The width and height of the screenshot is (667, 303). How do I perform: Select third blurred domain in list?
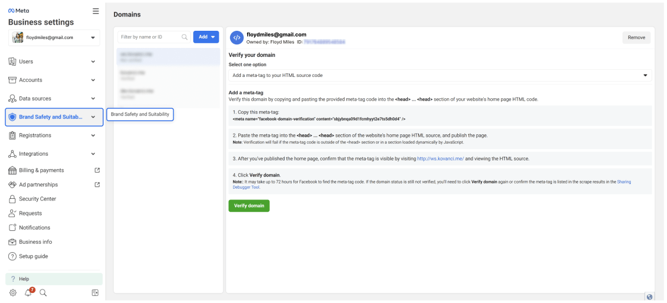pos(168,94)
